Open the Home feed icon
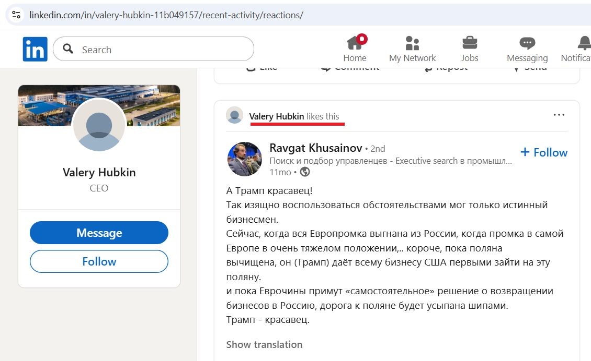Image resolution: width=591 pixels, height=361 pixels. 355,43
